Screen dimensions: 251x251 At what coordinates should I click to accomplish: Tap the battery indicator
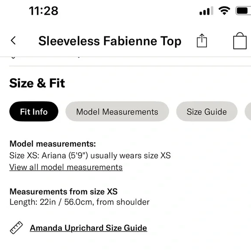pyautogui.click(x=243, y=11)
